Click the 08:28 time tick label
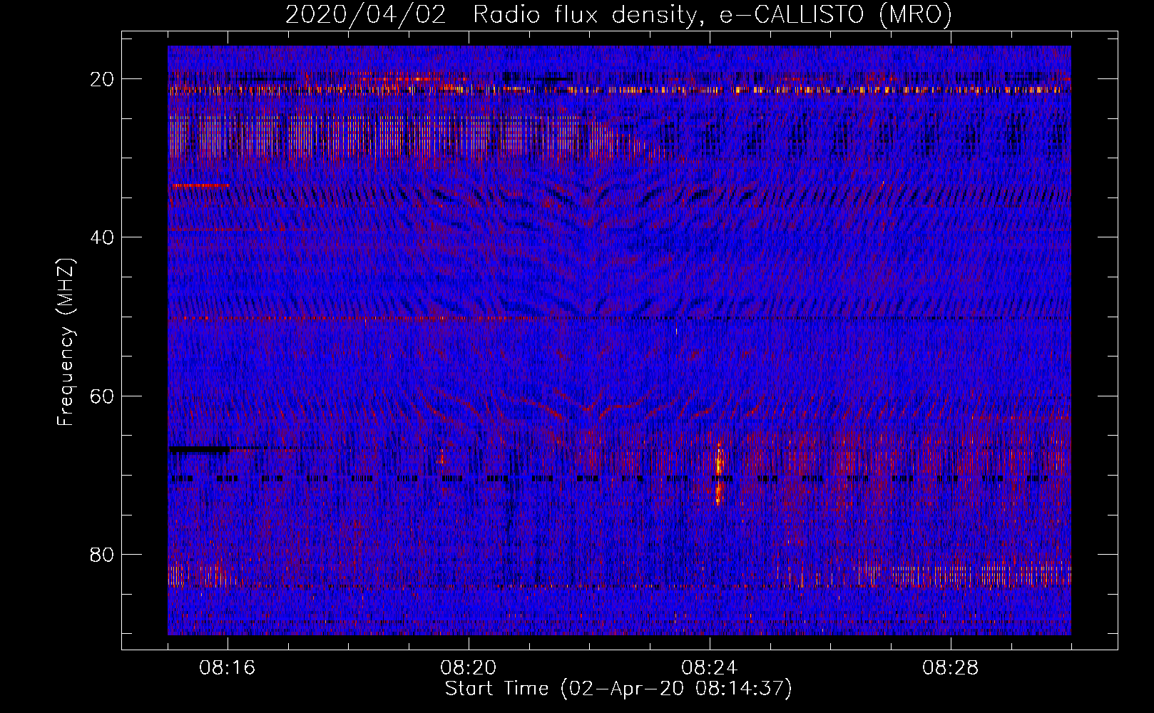 (951, 668)
